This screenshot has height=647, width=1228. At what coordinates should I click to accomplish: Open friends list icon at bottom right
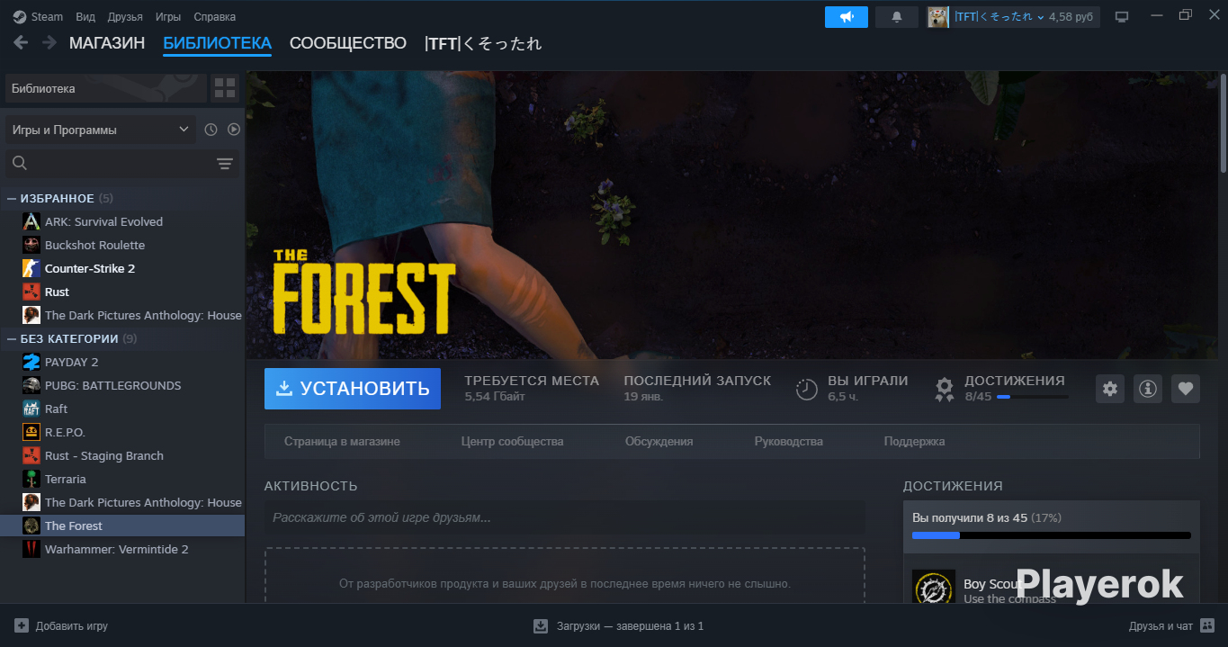coord(1207,625)
